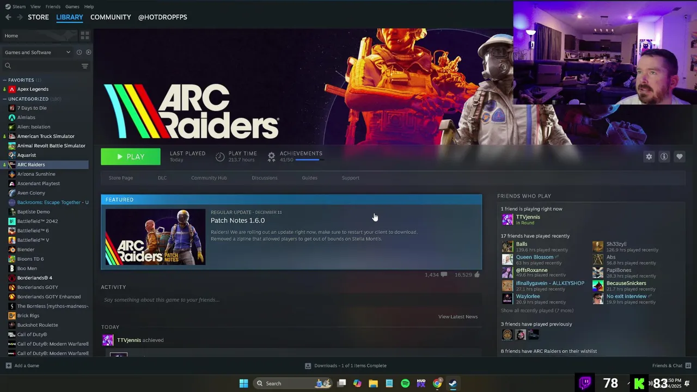The height and width of the screenshot is (392, 697).
Task: Click taskbar Search box
Action: pos(293,383)
